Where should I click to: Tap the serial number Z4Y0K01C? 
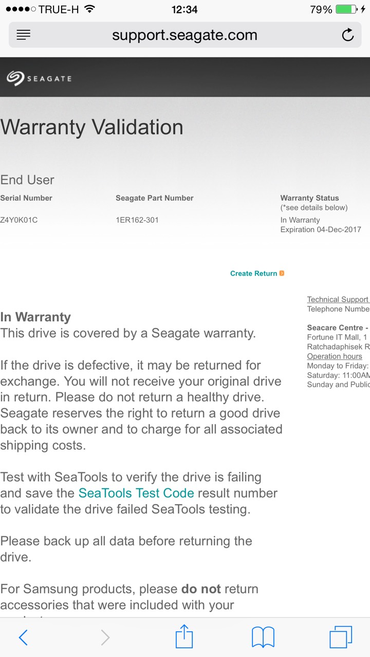coord(19,220)
